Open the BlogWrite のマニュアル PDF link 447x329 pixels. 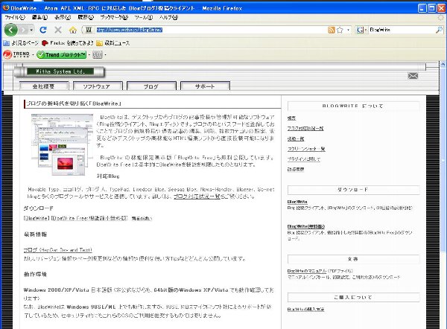pos(307,271)
